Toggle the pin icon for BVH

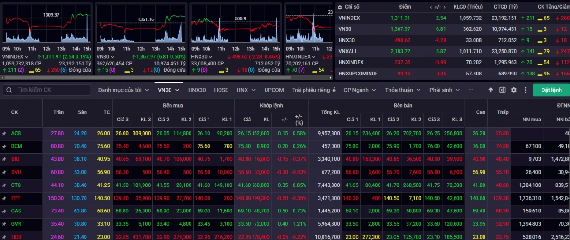[4, 172]
